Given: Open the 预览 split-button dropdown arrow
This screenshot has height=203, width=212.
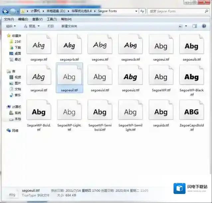Looking at the screenshot, I should click(39, 26).
